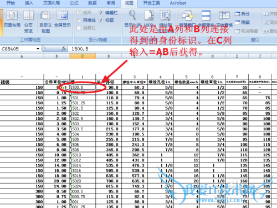Select column A header
The image size is (277, 208).
click(x=22, y=56)
